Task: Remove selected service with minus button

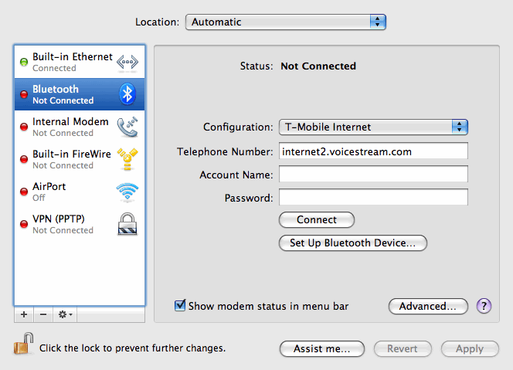Action: point(43,314)
